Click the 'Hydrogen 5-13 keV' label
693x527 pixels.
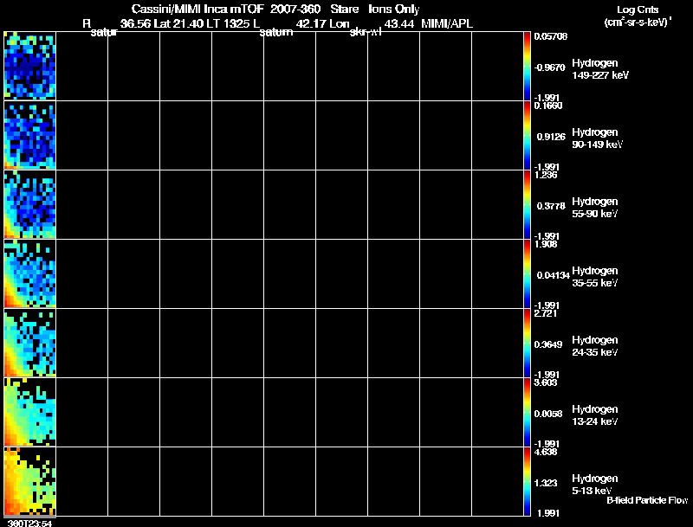[x=595, y=485]
